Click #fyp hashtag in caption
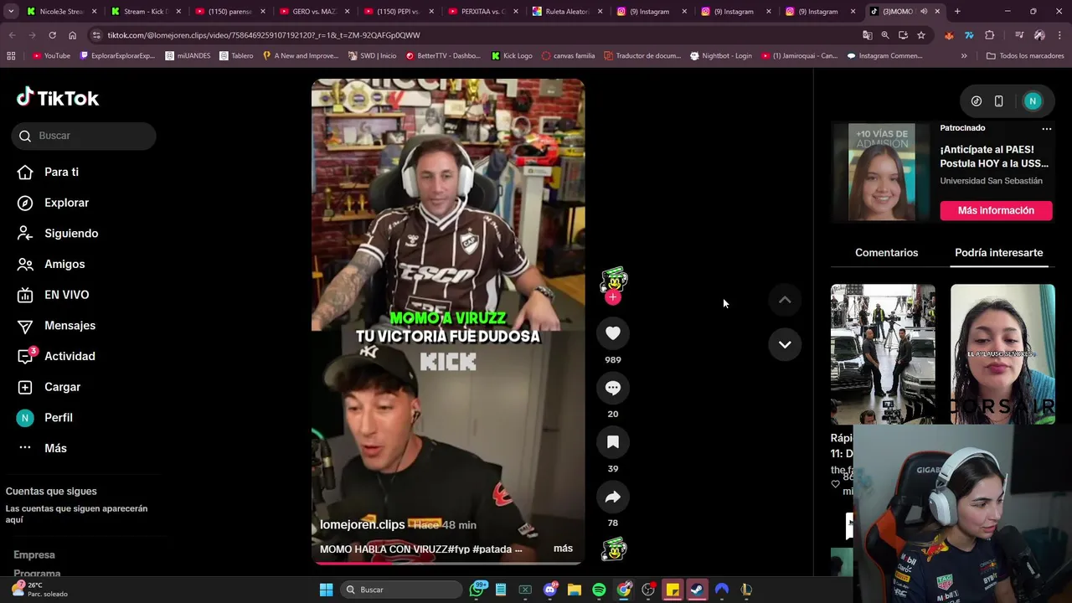Image resolution: width=1072 pixels, height=603 pixels. click(x=458, y=549)
